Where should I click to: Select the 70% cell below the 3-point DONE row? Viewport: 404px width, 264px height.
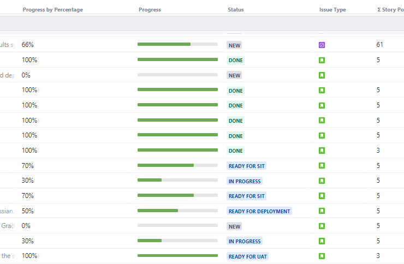(27, 165)
